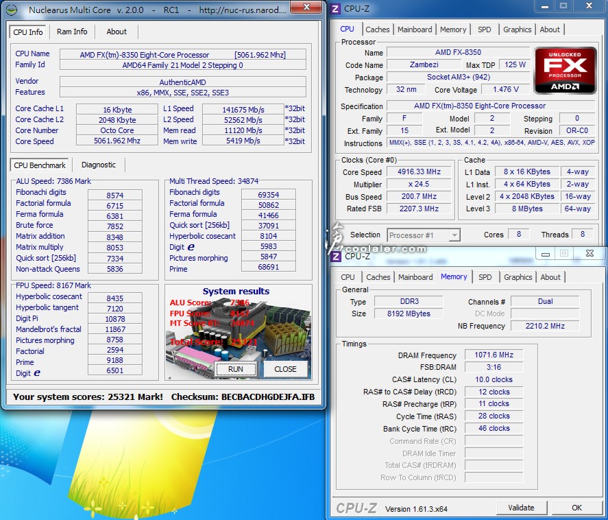608x520 pixels.
Task: Click the CPU-Z Core Speed 4916.33 MHz value
Action: 419,172
